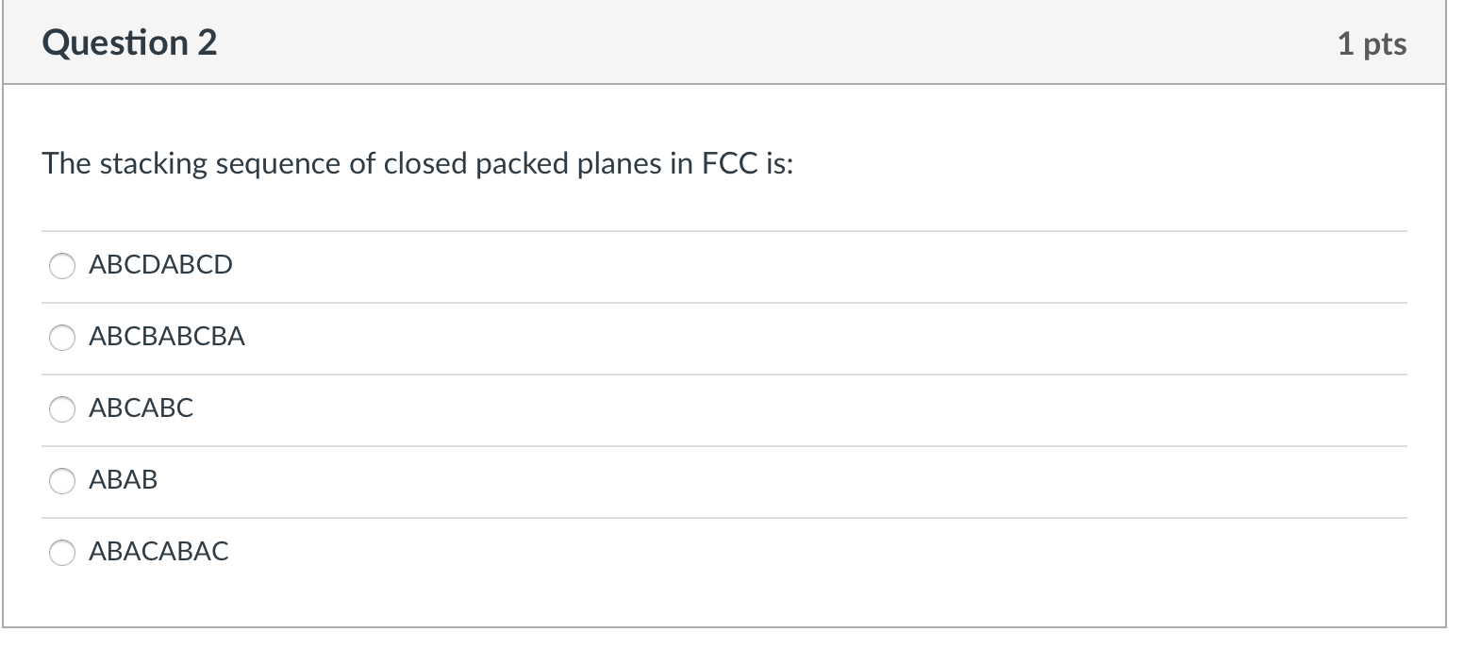Click the "ABAB" answer label text
The image size is (1464, 649).
pyautogui.click(x=124, y=480)
